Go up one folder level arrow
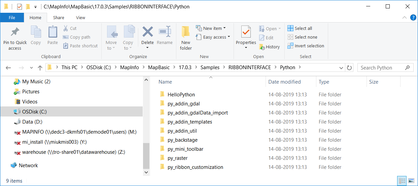 (x=40, y=67)
